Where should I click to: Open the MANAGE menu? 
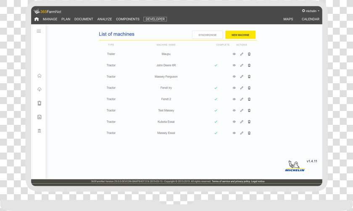point(50,19)
